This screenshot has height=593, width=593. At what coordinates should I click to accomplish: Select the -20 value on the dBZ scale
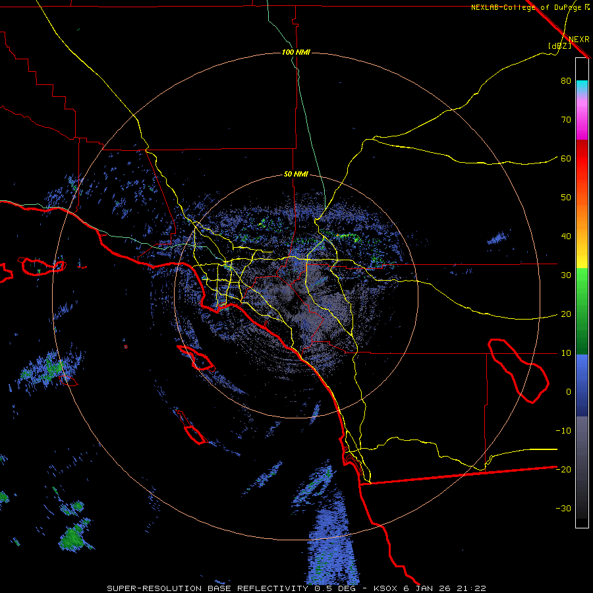563,470
